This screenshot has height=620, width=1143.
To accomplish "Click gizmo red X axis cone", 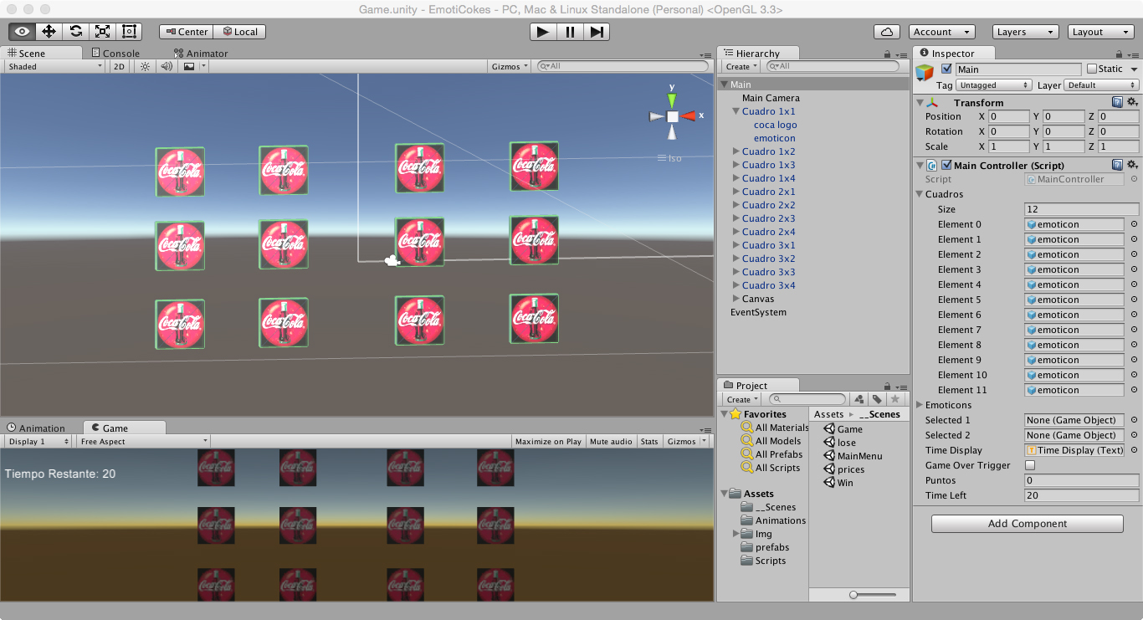I will [x=689, y=115].
